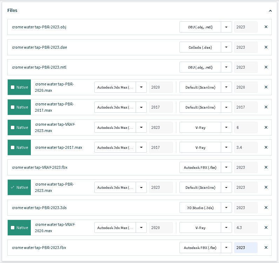Uncheck Native for crome water tap-PBR-2023.max
Viewport: 279px width, 263px height.
[x=13, y=187]
